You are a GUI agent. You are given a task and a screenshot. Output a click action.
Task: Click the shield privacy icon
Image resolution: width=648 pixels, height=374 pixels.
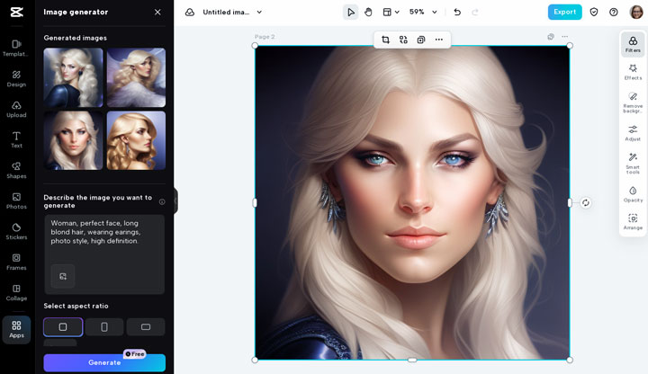(594, 12)
